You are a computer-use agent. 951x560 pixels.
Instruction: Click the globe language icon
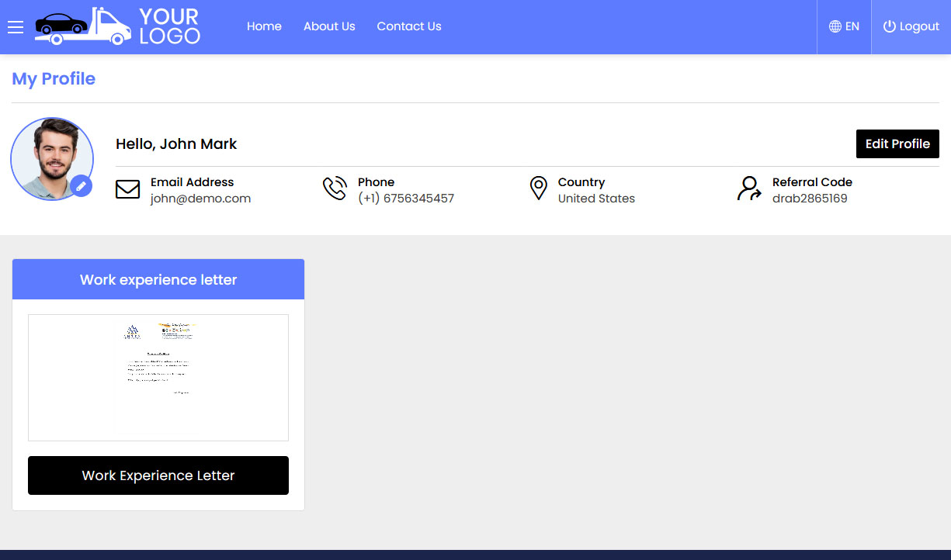[x=835, y=26]
